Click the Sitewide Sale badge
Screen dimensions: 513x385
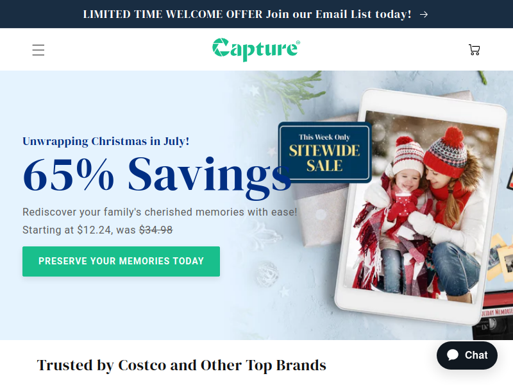tap(324, 152)
